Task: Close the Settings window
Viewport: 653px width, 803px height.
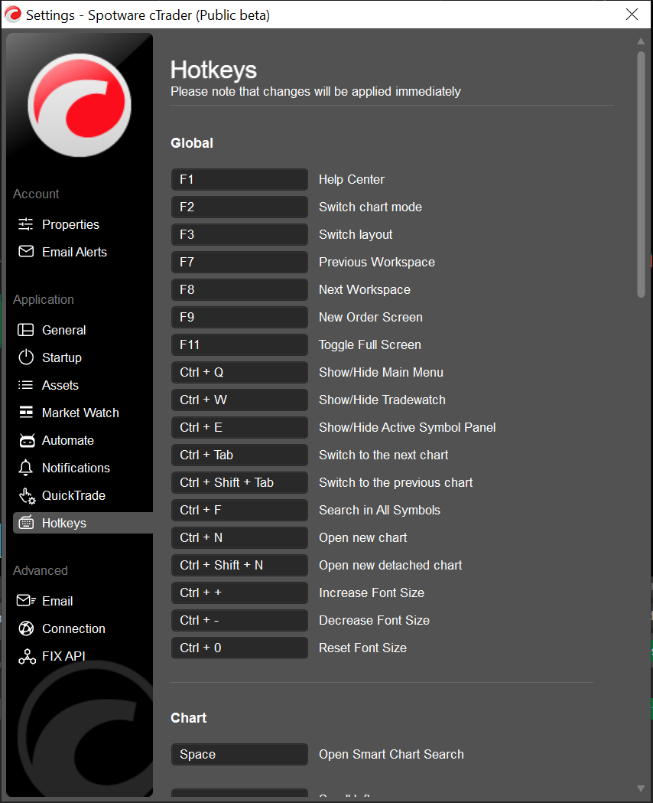Action: (632, 15)
